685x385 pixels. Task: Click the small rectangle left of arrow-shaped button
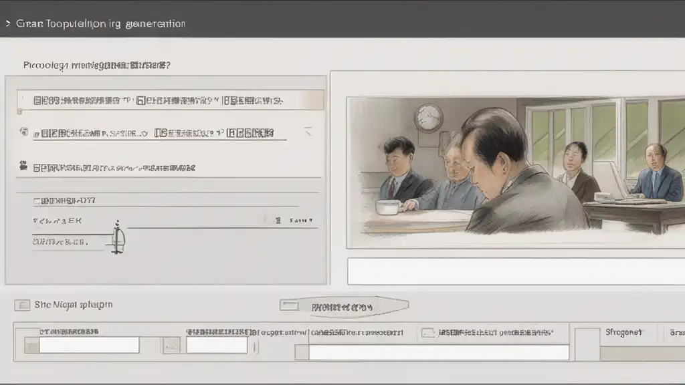pyautogui.click(x=289, y=305)
